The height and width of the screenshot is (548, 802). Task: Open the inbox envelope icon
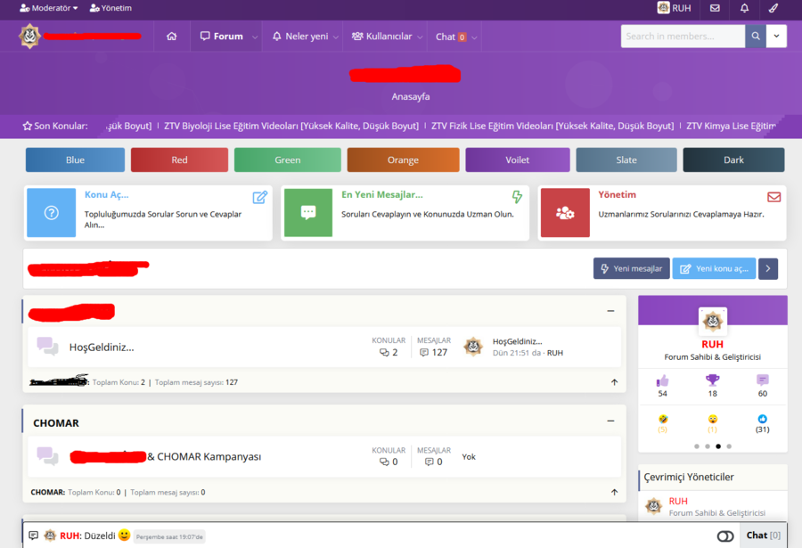pyautogui.click(x=715, y=8)
